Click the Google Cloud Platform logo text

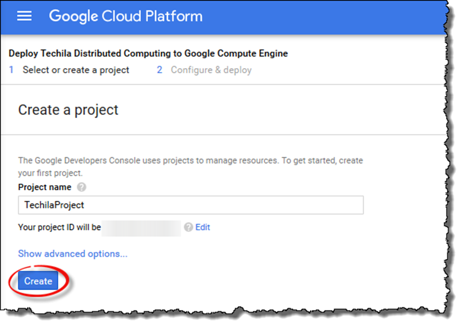tap(125, 16)
